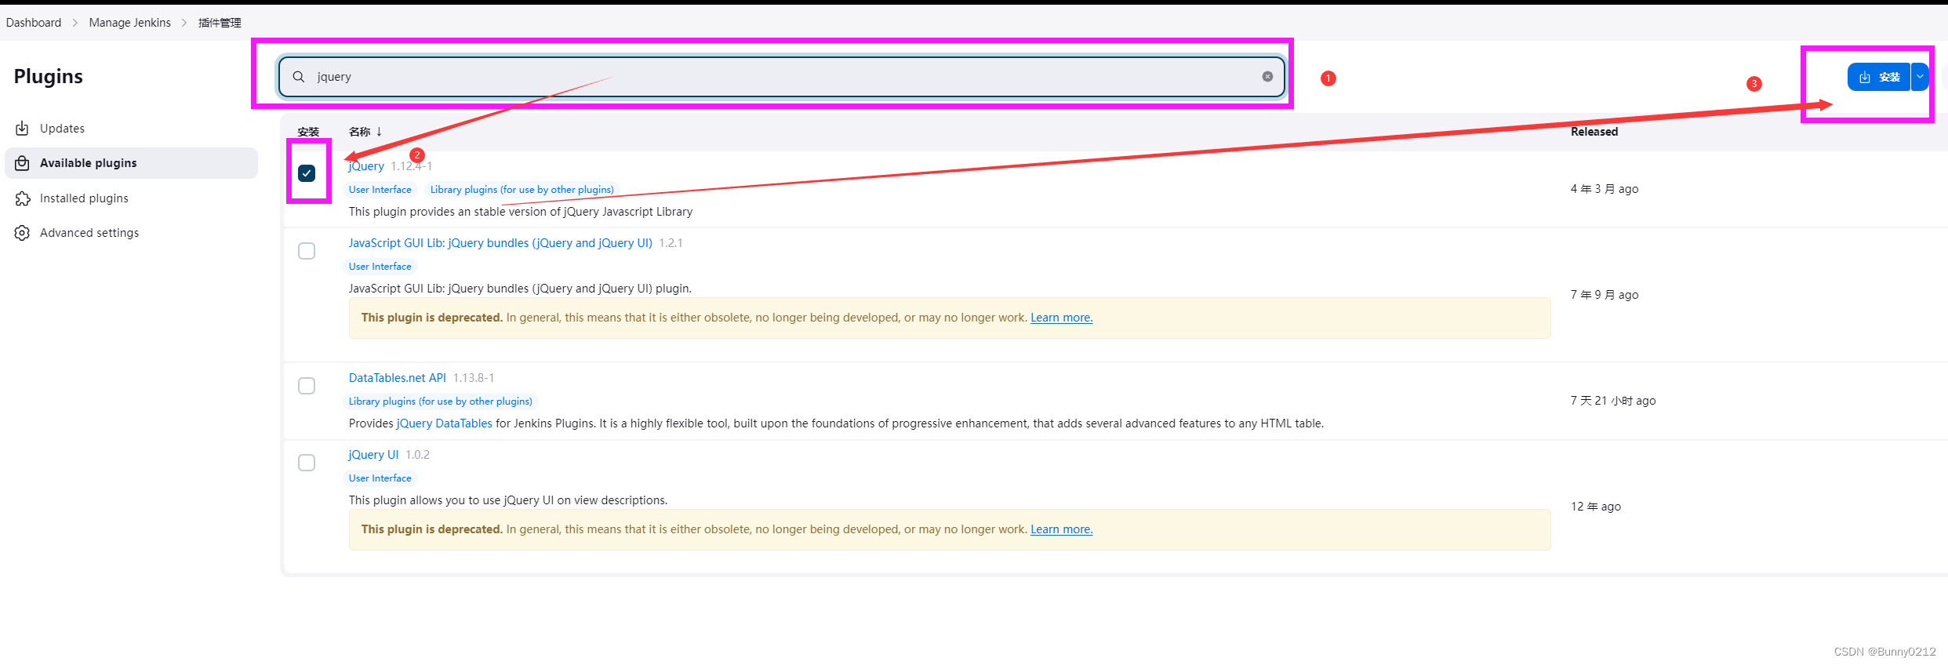Click Library plugins tag under jQuery
Viewport: 1948px width, 665px height.
[522, 190]
